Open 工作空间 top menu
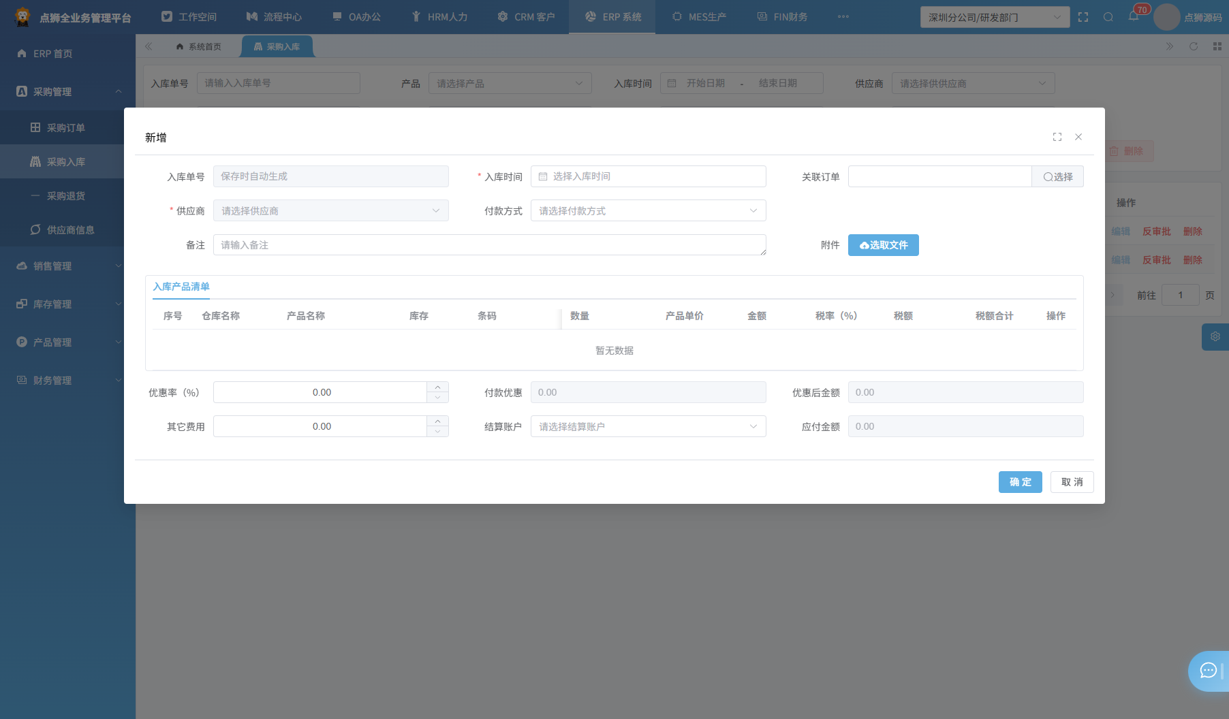Image resolution: width=1229 pixels, height=719 pixels. click(x=189, y=17)
